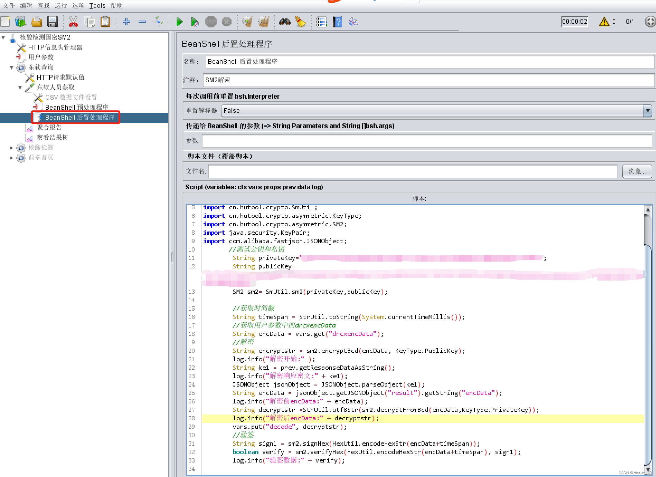The width and height of the screenshot is (656, 477).
Task: Select BeanShell 预处理程序 node
Action: pos(76,108)
